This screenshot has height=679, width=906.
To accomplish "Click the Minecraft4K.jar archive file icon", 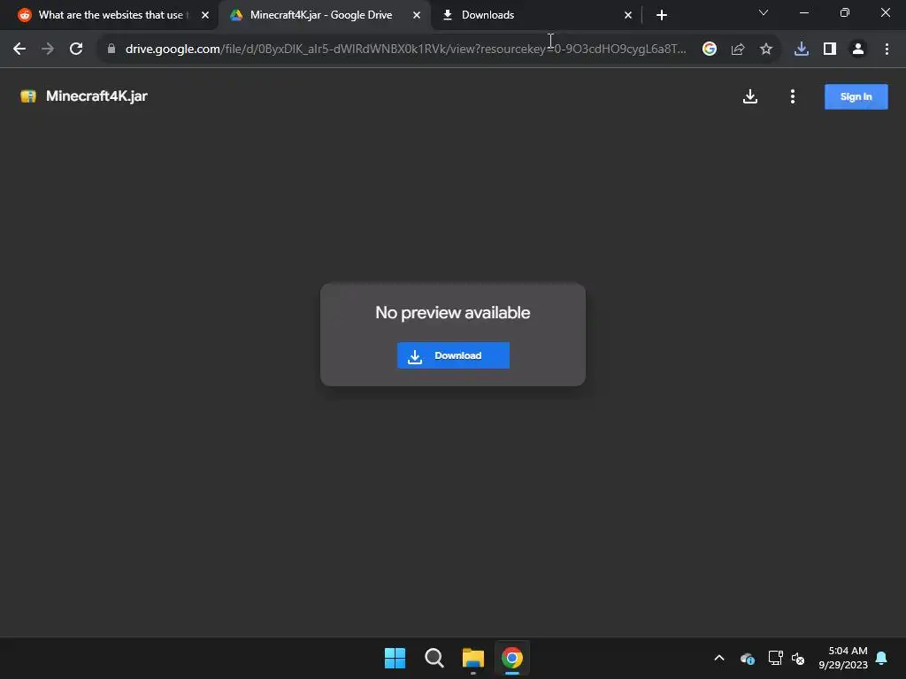I will coord(27,96).
